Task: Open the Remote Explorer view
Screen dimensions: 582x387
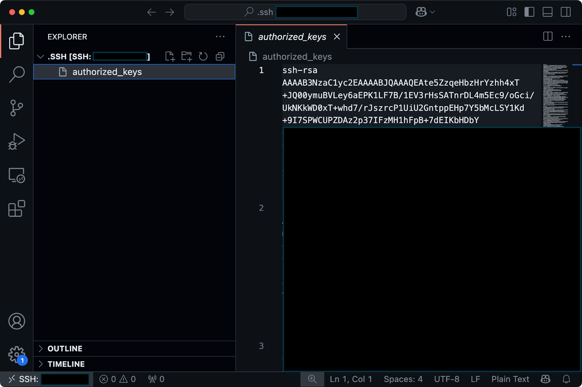Action: coord(16,175)
